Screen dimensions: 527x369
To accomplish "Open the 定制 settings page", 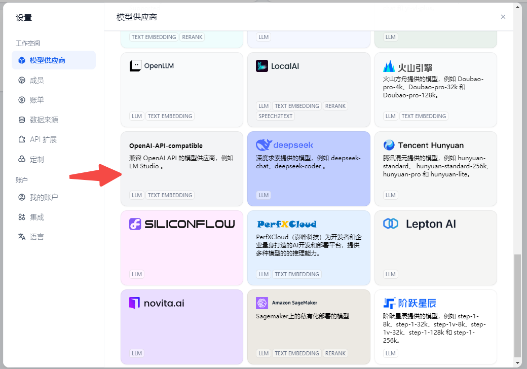I will (x=54, y=159).
